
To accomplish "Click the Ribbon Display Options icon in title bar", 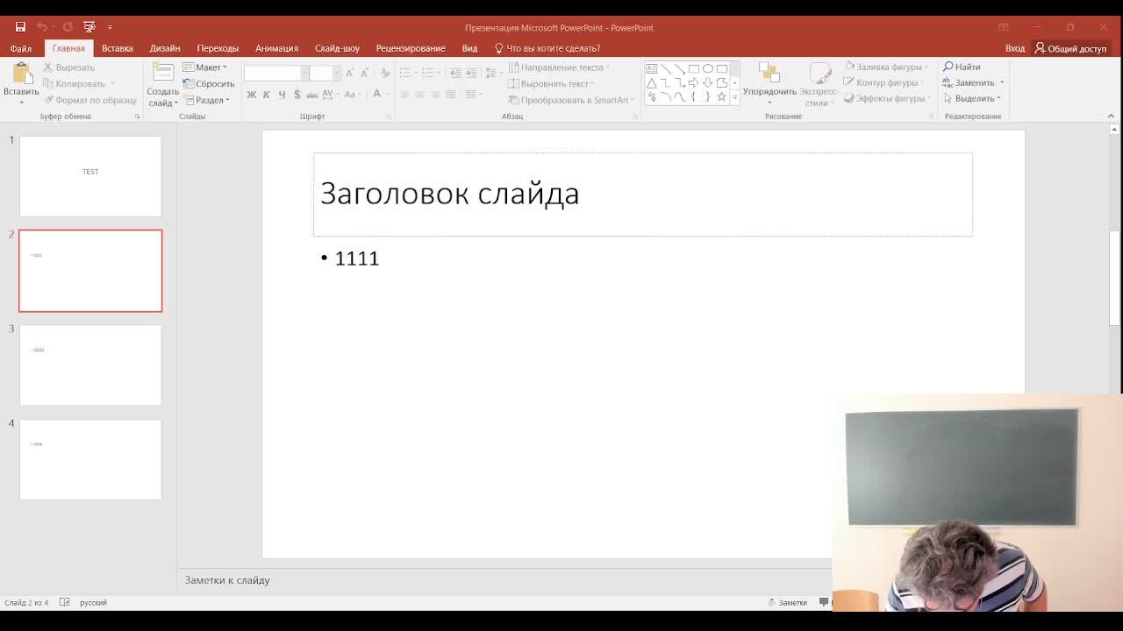I will [1003, 27].
